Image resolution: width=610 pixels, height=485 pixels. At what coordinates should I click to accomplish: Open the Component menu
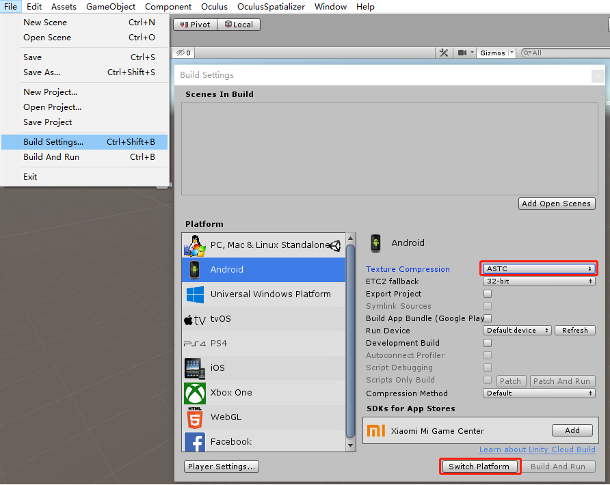coord(168,7)
